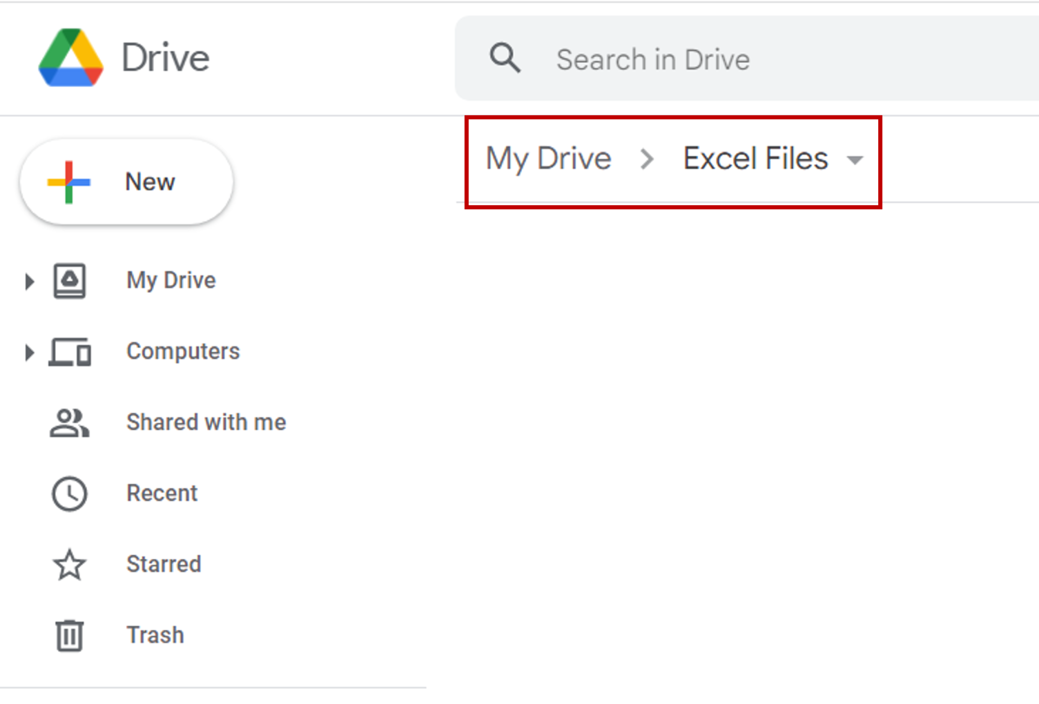
Task: Click the colorful plus icon
Action: tap(69, 182)
